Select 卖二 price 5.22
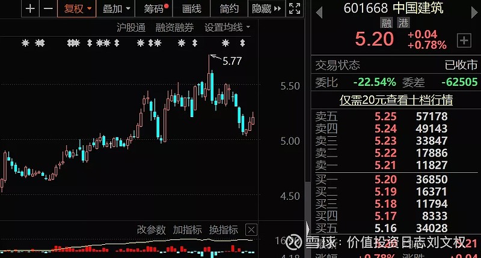Image resolution: width=481 pixels, height=258 pixels. click(x=385, y=153)
